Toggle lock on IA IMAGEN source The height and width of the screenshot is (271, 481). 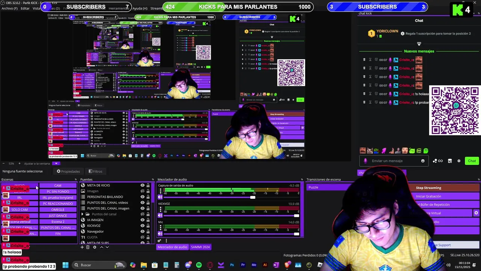click(148, 220)
